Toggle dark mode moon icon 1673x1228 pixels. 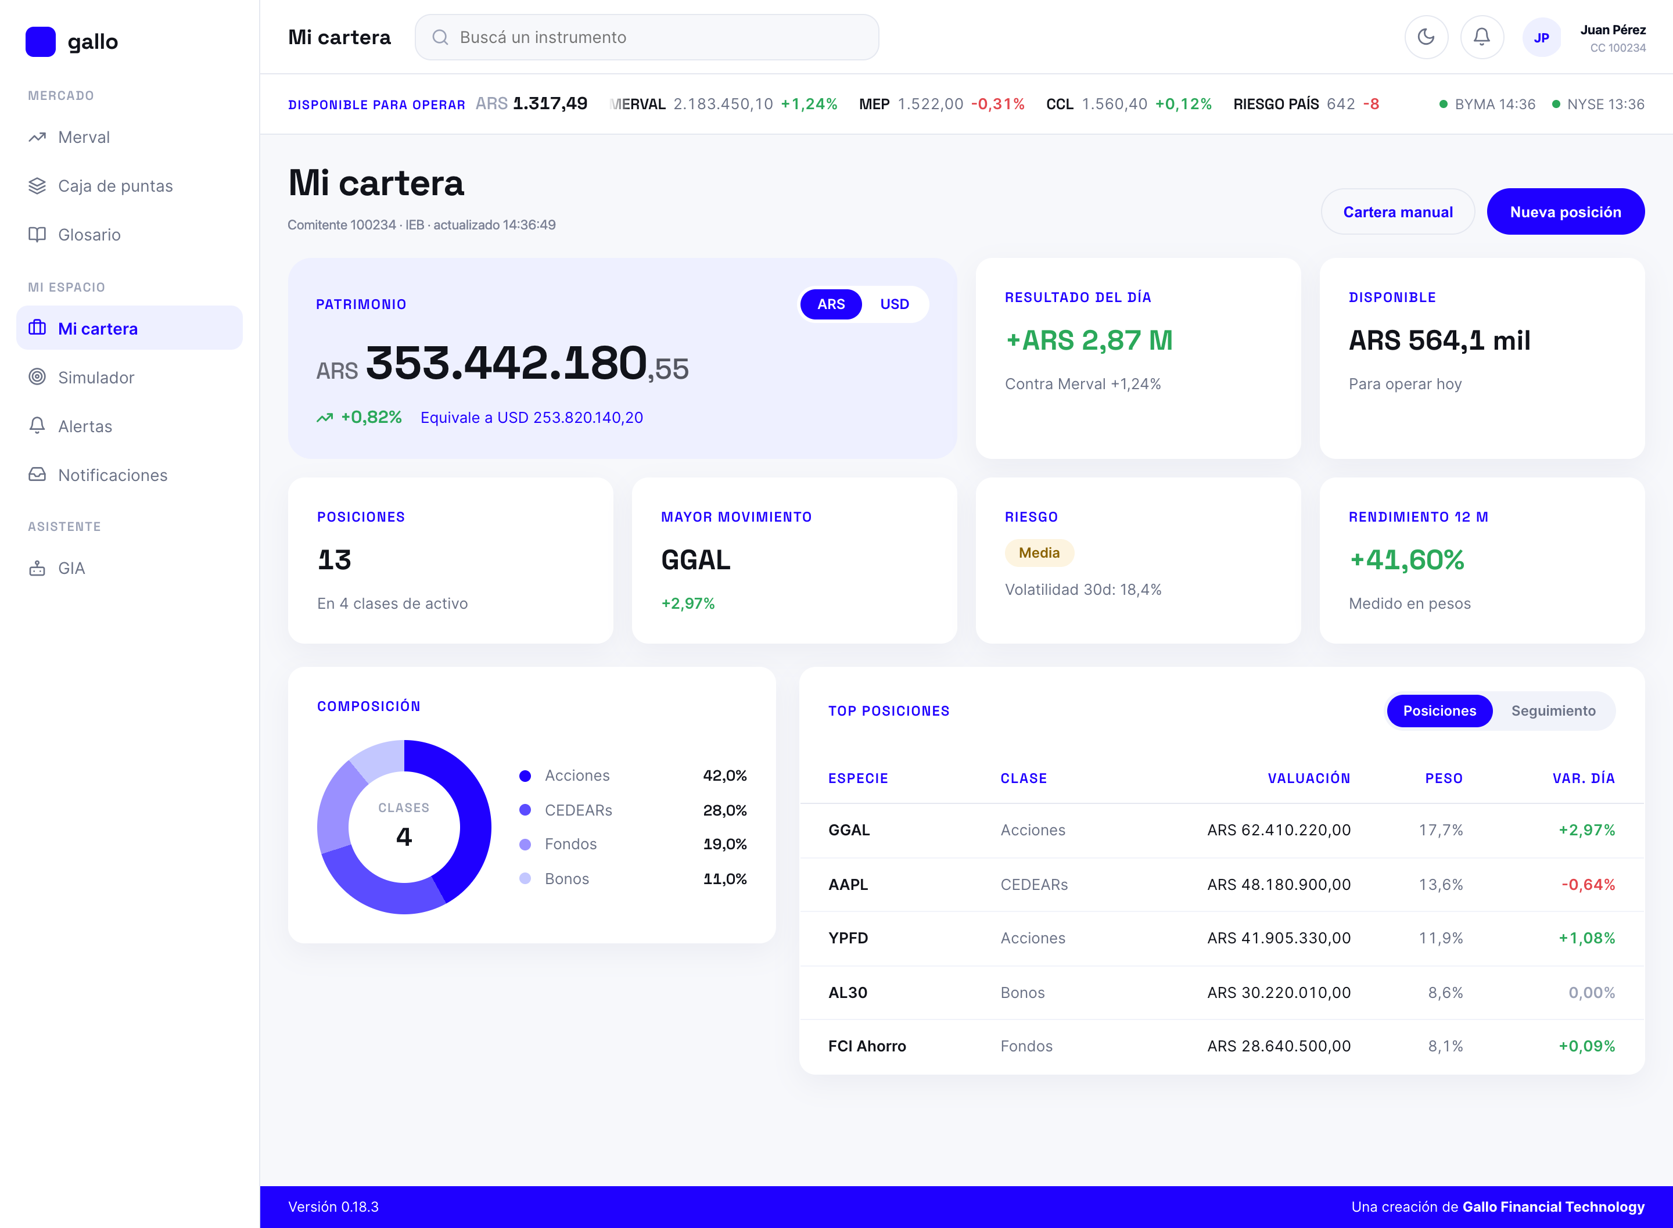click(x=1426, y=37)
